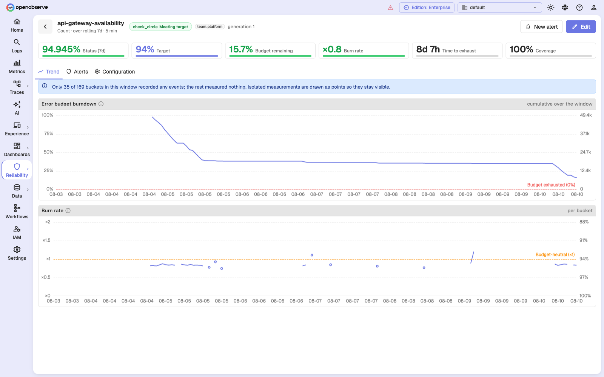The image size is (604, 377).
Task: Expand the Traces submenu chevron
Action: [x=28, y=86]
